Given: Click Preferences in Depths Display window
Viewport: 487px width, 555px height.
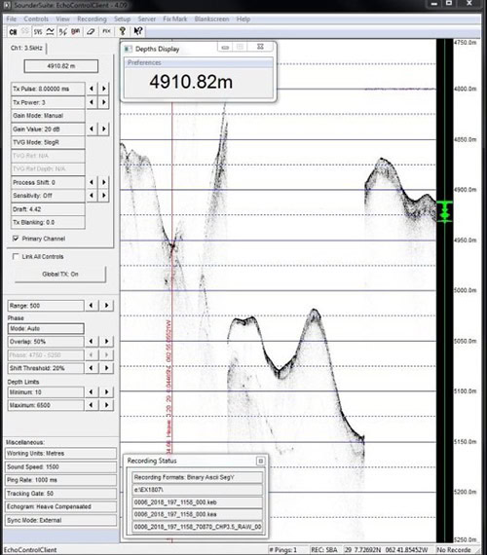Looking at the screenshot, I should click(x=144, y=62).
